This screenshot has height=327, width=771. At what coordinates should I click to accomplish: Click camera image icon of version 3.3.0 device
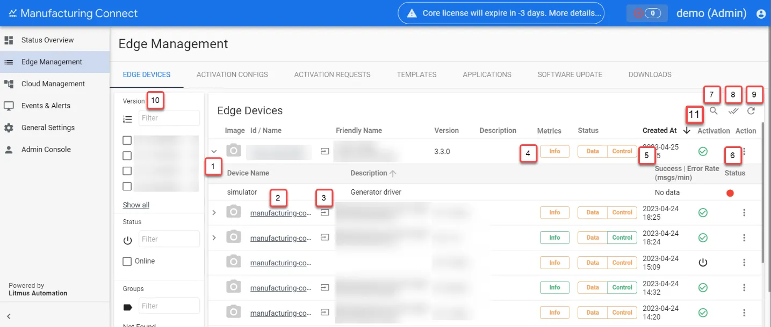(233, 151)
